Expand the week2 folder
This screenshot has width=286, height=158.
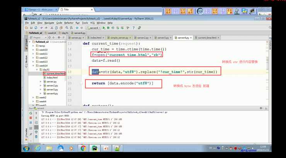point(33,97)
